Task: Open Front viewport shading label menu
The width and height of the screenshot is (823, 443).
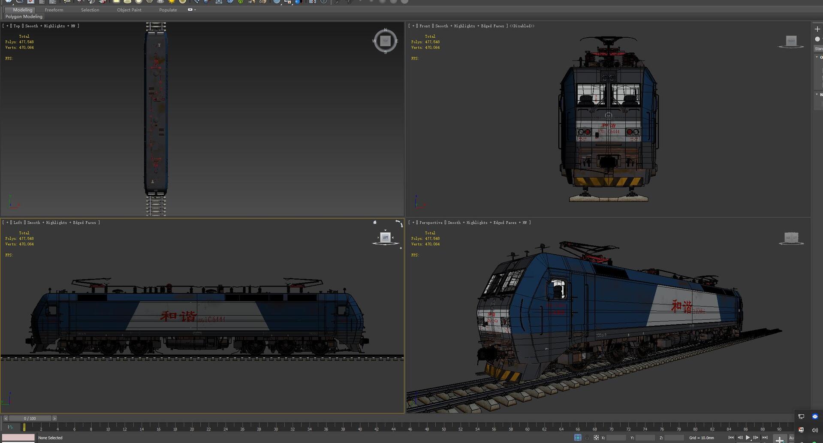Action: click(470, 26)
